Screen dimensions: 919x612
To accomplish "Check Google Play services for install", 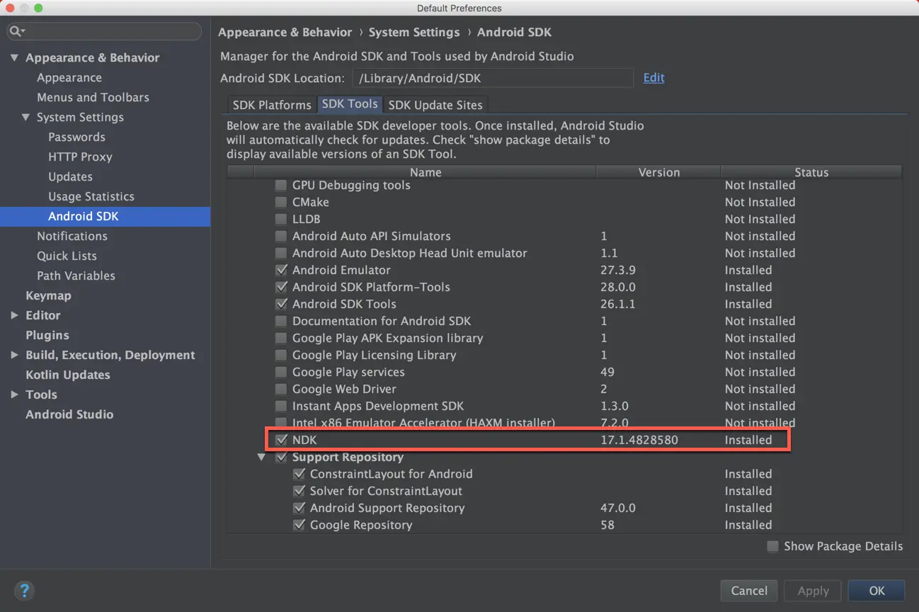I will [281, 372].
